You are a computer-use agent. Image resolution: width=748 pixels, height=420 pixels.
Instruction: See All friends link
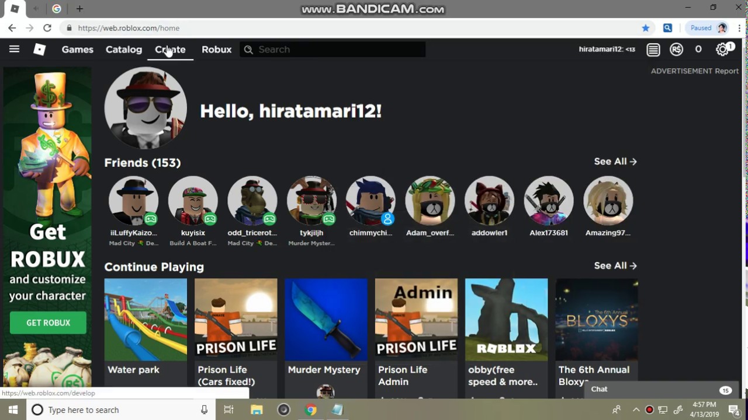click(x=615, y=162)
